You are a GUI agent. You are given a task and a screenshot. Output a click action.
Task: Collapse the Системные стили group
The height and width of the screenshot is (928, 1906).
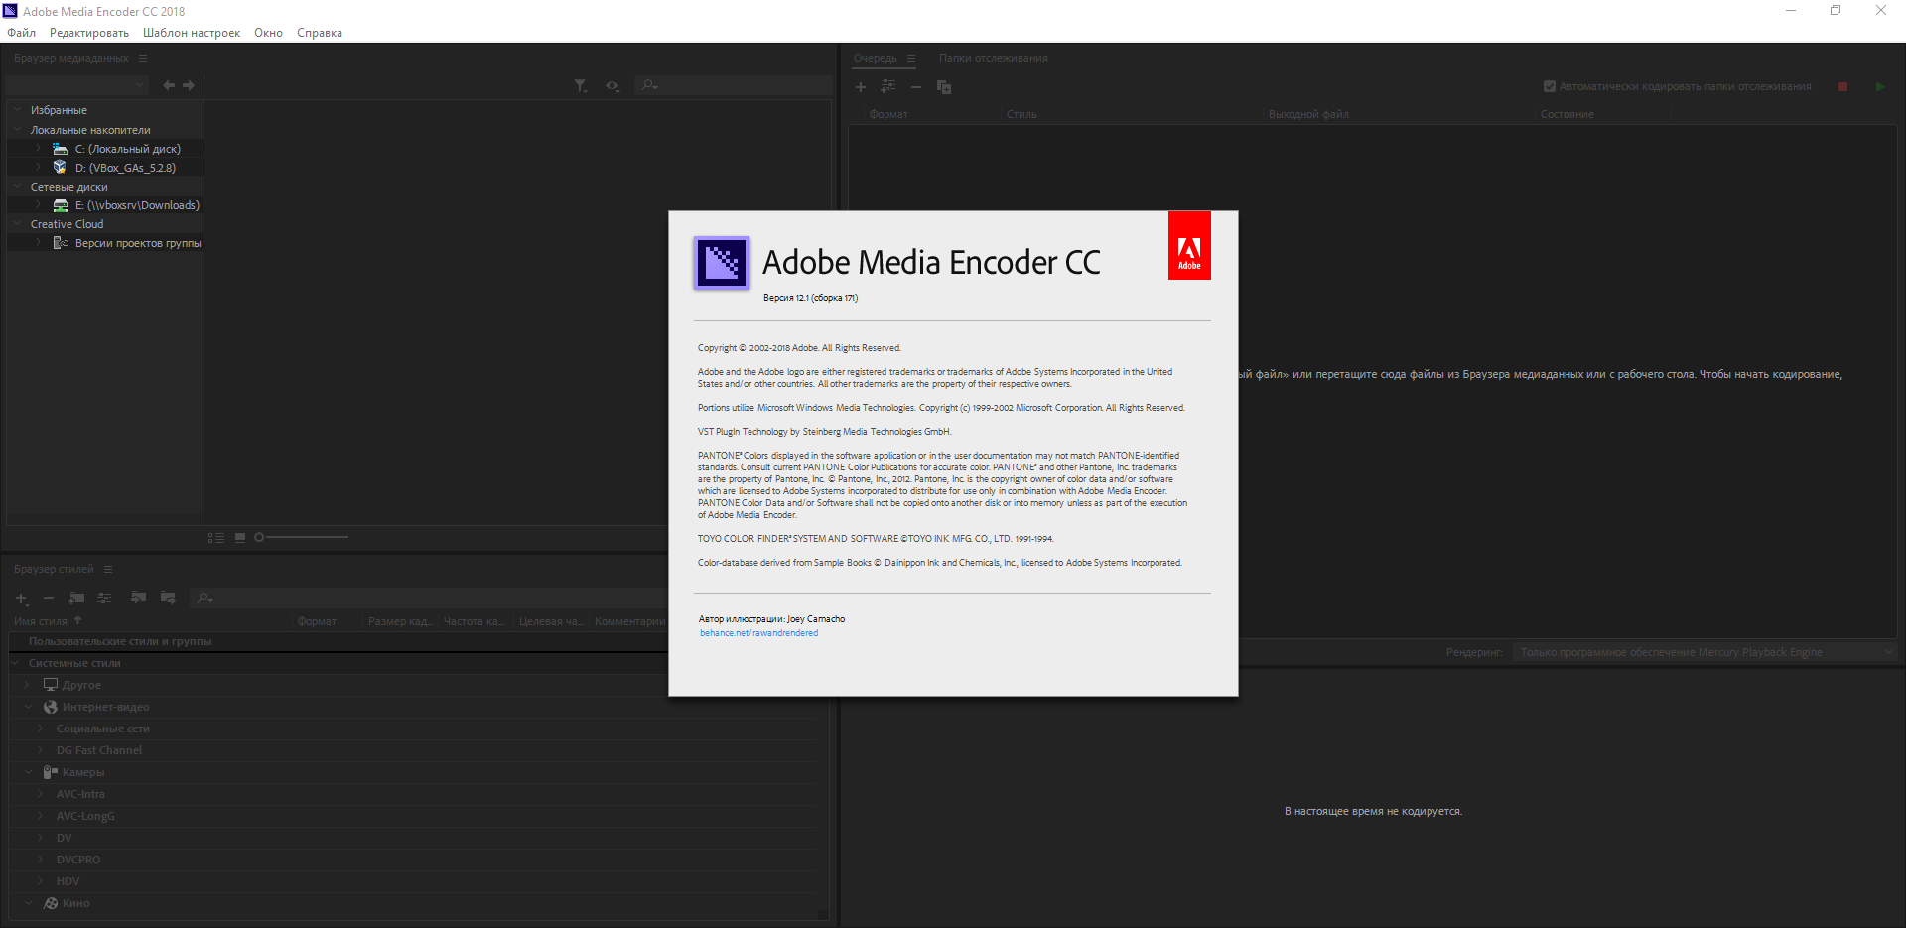[x=16, y=663]
